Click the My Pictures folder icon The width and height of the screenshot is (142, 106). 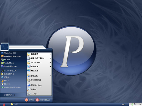tap(29, 62)
